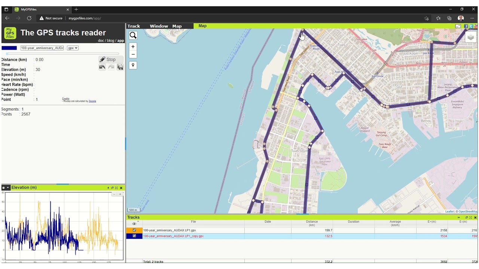Open the Window menu
Screen dimensions: 479x269
159,26
